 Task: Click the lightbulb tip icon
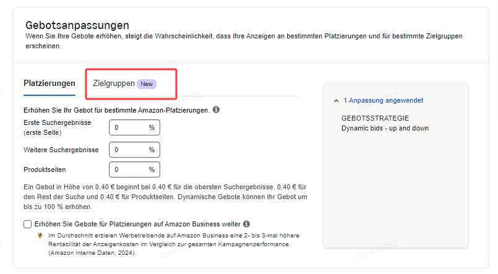(40, 236)
